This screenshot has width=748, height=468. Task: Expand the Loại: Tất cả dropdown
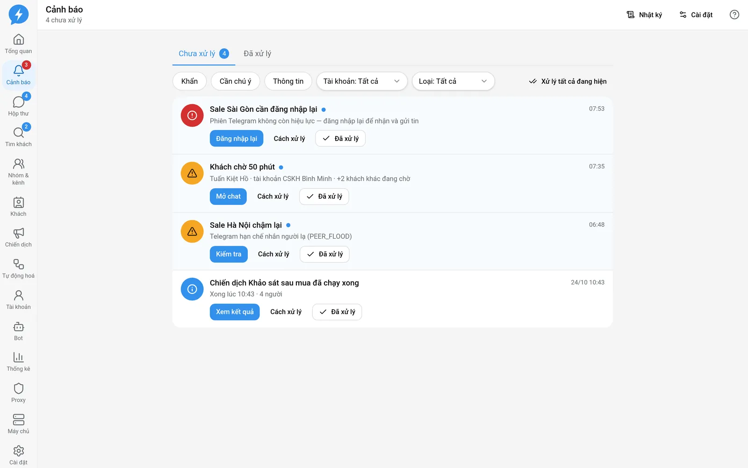point(453,81)
